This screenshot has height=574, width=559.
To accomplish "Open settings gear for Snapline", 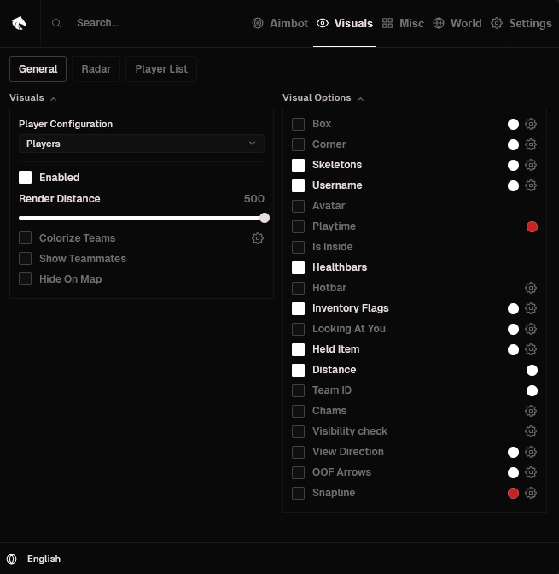I will tap(531, 493).
